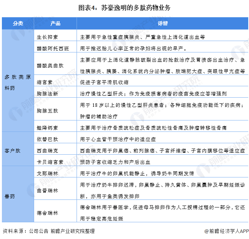Click detail text 促进子宫平滑肌收缩
249x239 pixels.
(104, 82)
